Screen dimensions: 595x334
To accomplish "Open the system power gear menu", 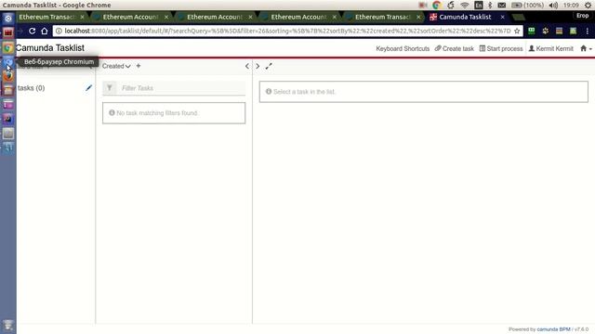I will coord(588,6).
